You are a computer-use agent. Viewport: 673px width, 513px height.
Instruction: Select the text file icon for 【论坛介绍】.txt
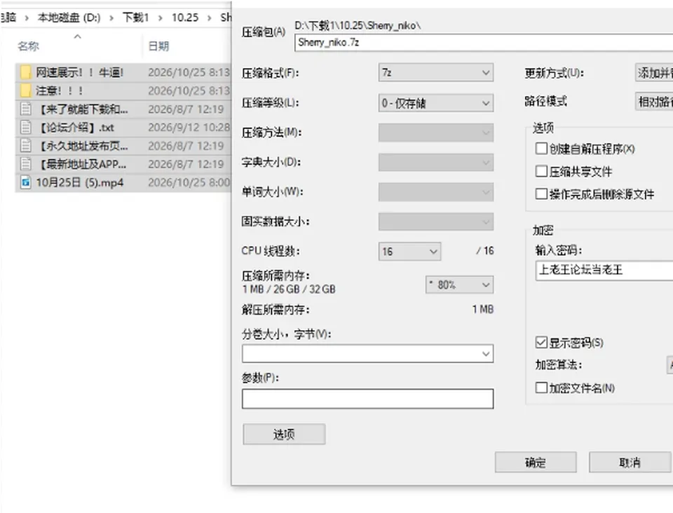click(26, 128)
